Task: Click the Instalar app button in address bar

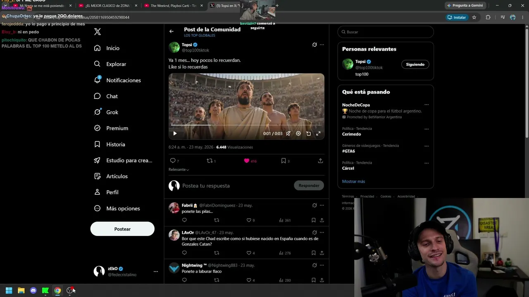Action: pos(457,17)
